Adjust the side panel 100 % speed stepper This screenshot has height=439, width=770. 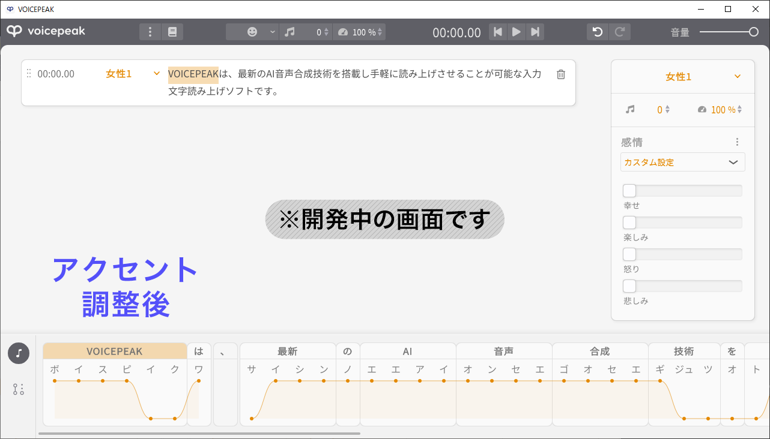(x=739, y=110)
